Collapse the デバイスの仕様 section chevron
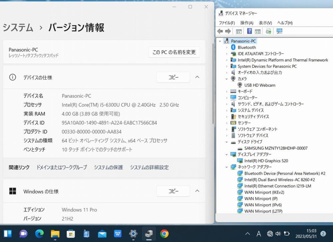Viewport: 333px width, 242px height. point(197,77)
